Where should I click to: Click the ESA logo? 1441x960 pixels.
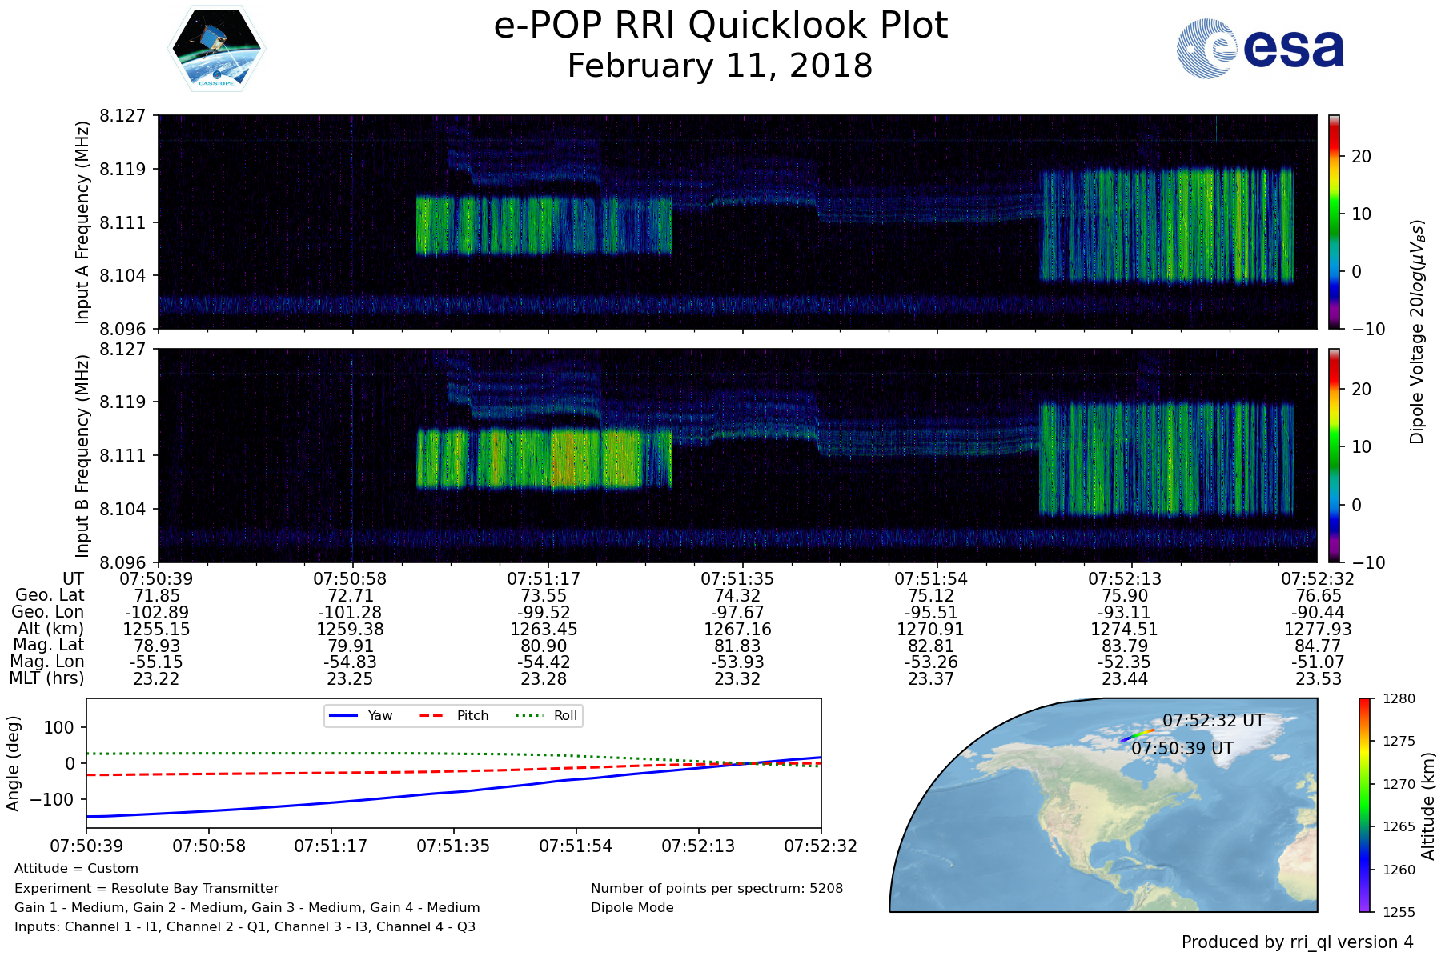pyautogui.click(x=1260, y=49)
